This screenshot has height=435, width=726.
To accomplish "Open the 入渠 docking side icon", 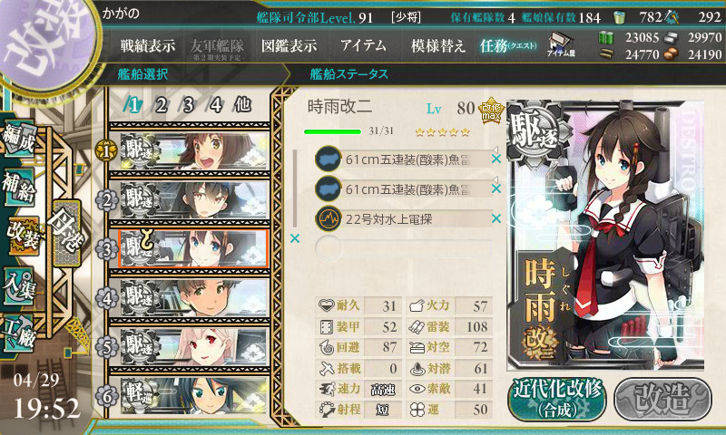I will click(x=18, y=286).
